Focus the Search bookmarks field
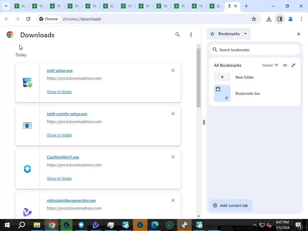308x231 pixels. (254, 50)
